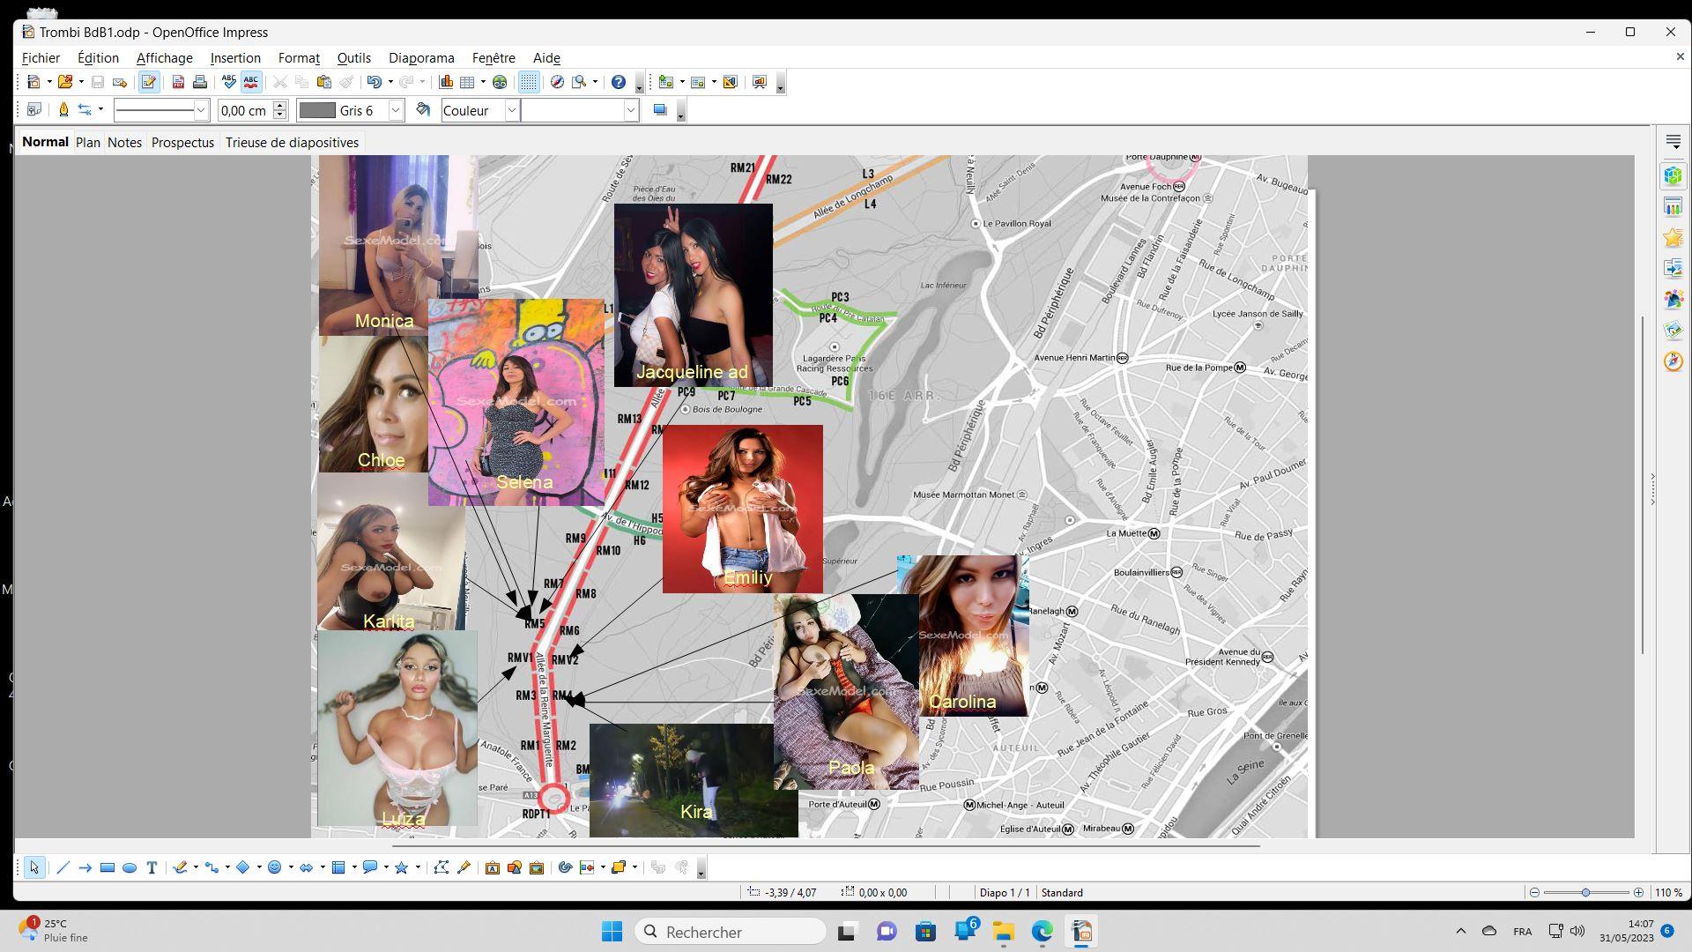
Task: Click the Print document icon
Action: tap(200, 82)
